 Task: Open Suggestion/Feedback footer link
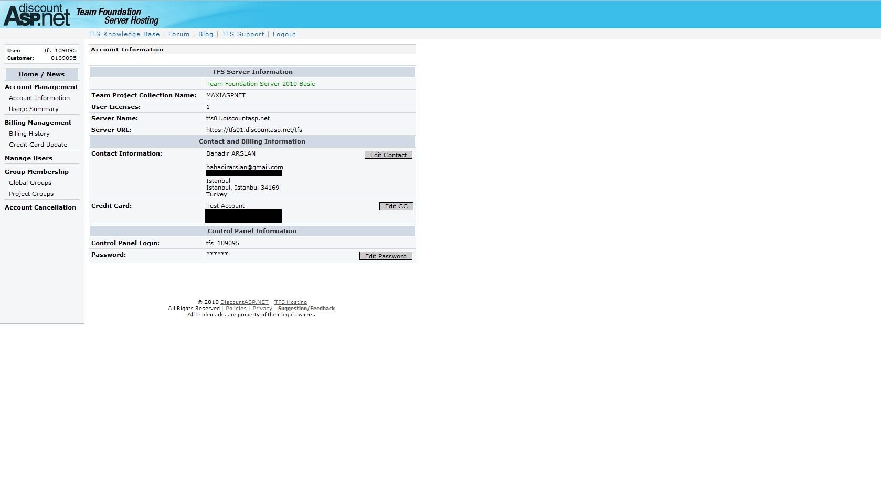(306, 309)
